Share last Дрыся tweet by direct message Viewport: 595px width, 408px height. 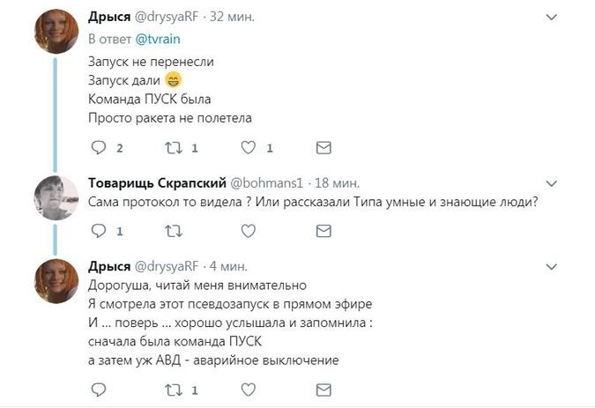pyautogui.click(x=324, y=389)
